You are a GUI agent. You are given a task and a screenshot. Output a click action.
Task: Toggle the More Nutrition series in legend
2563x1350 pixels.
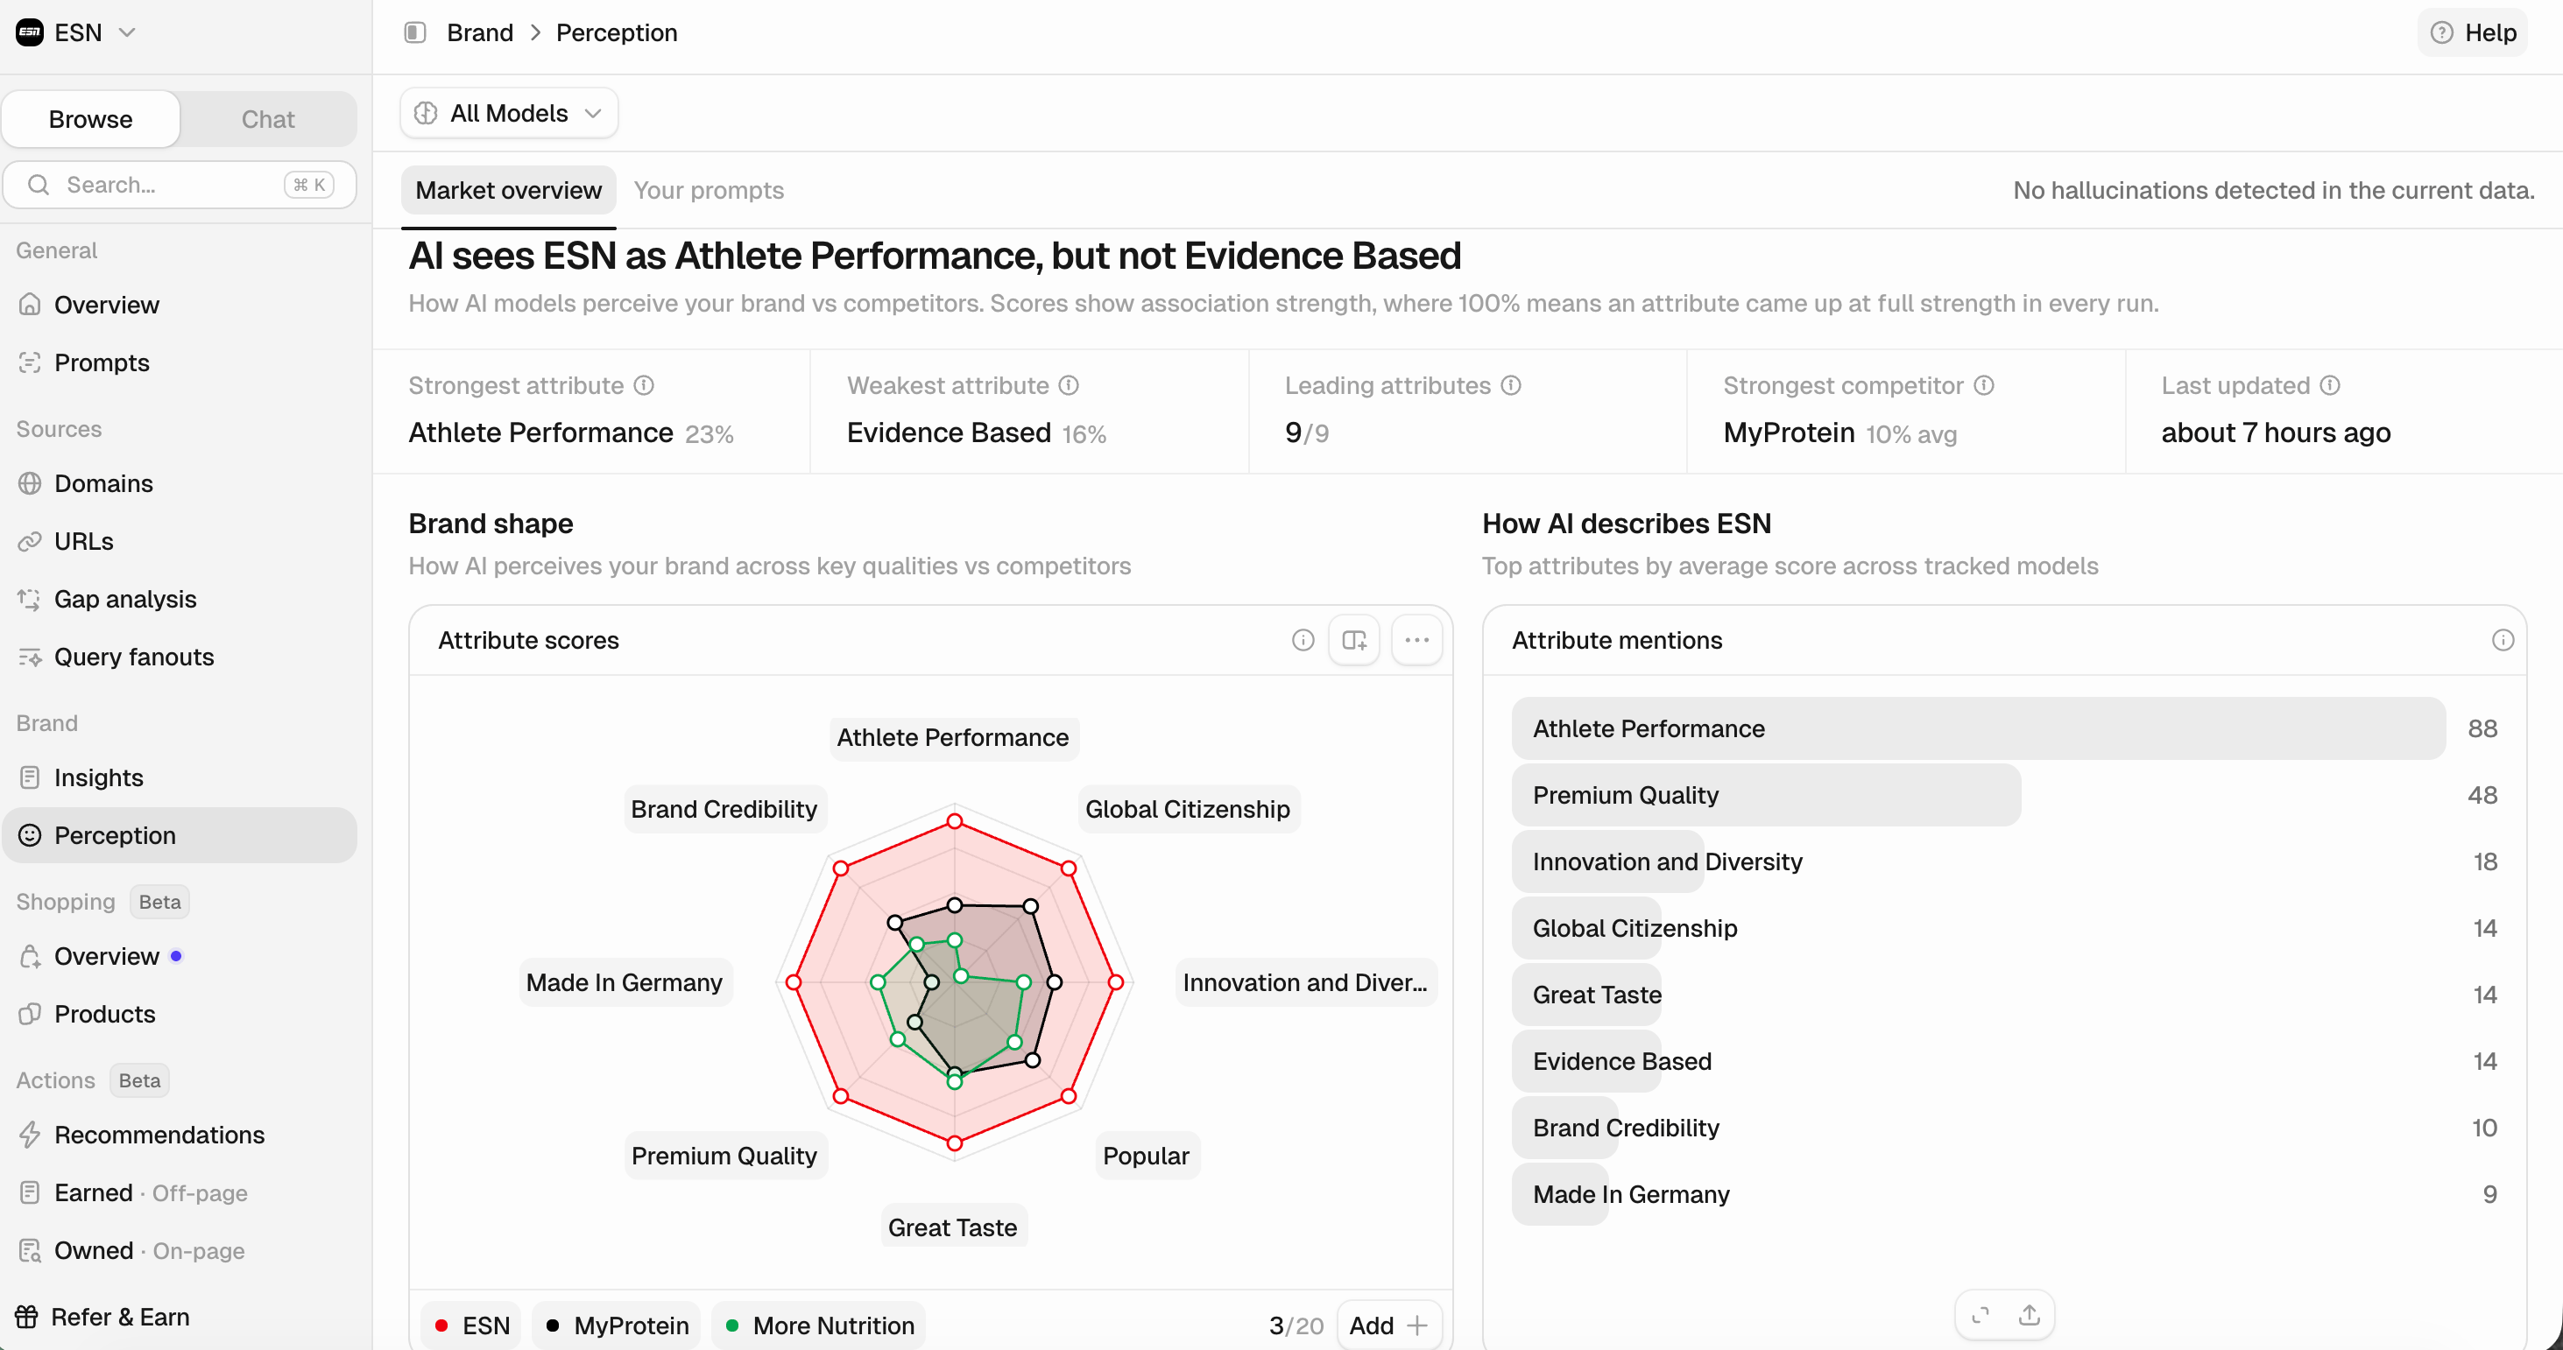coord(819,1325)
